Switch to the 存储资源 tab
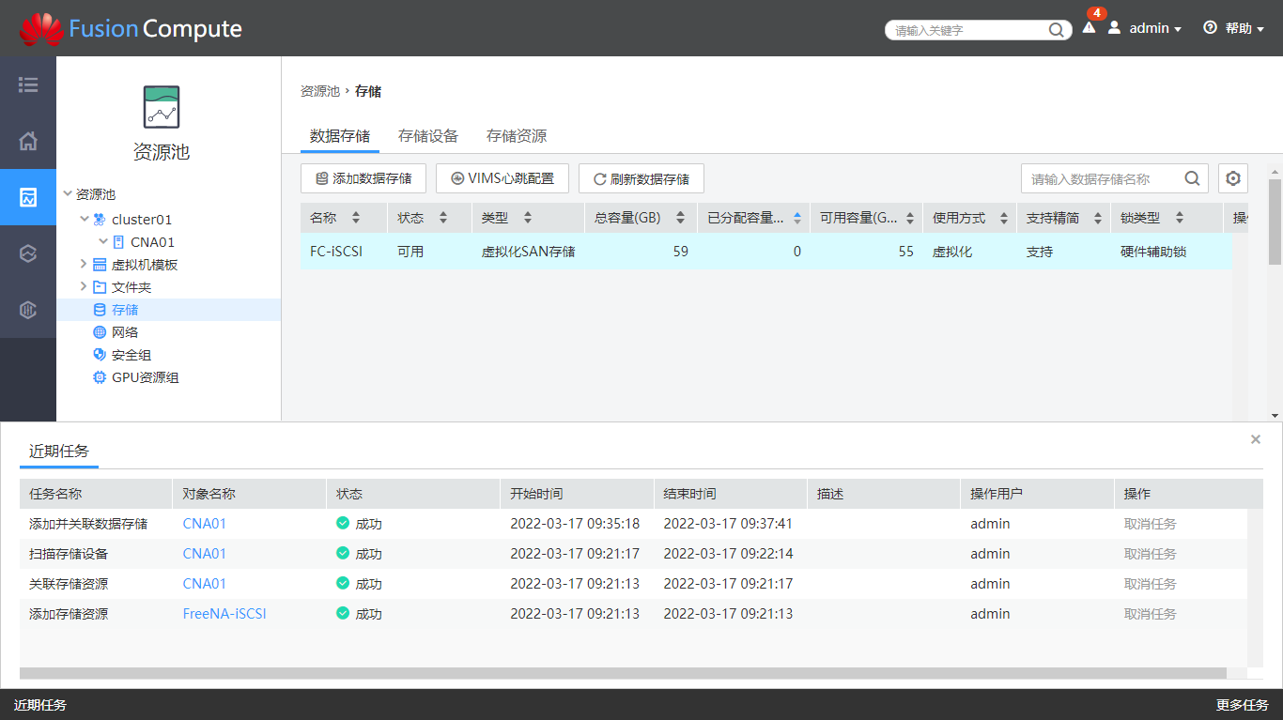Viewport: 1283px width, 720px height. (515, 135)
